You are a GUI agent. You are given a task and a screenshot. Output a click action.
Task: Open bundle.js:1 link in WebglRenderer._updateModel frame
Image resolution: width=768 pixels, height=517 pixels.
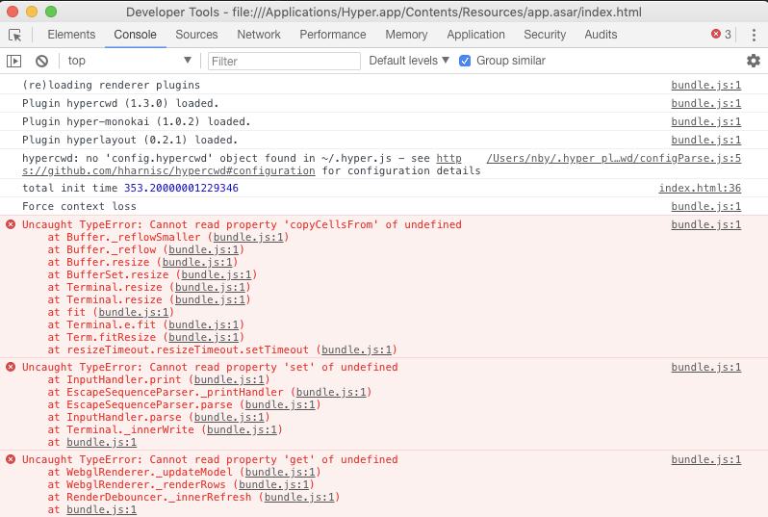click(x=280, y=473)
